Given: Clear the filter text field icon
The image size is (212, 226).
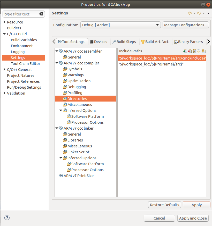Looking at the screenshot, I should pos(41,14).
